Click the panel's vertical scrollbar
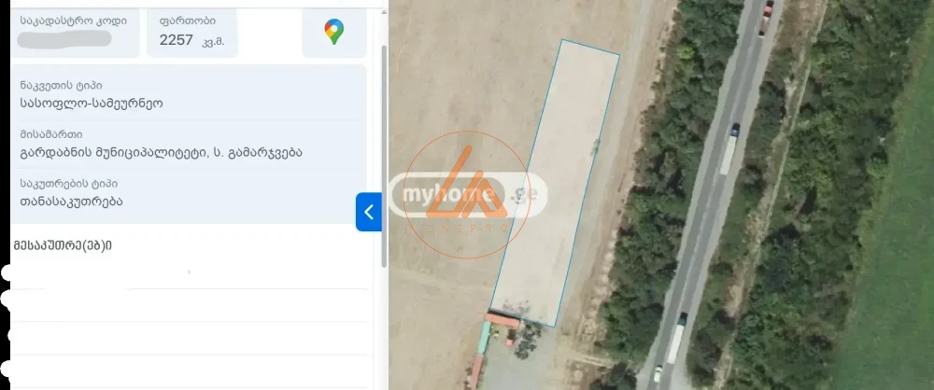The height and width of the screenshot is (390, 934). 384,140
